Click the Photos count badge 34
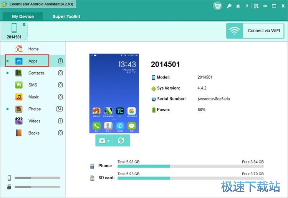The image size is (288, 198). [x=59, y=109]
